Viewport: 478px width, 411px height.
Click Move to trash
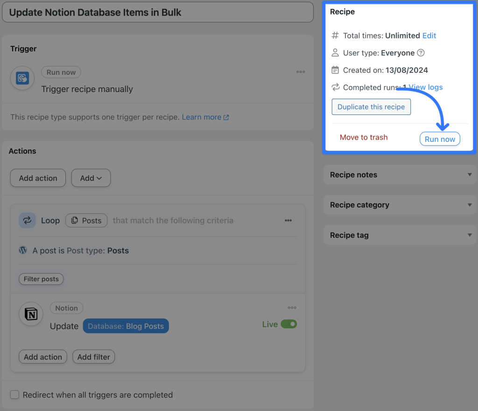364,137
